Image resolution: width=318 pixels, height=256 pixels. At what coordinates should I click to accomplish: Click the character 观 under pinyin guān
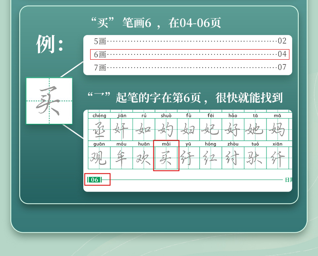pos(99,158)
